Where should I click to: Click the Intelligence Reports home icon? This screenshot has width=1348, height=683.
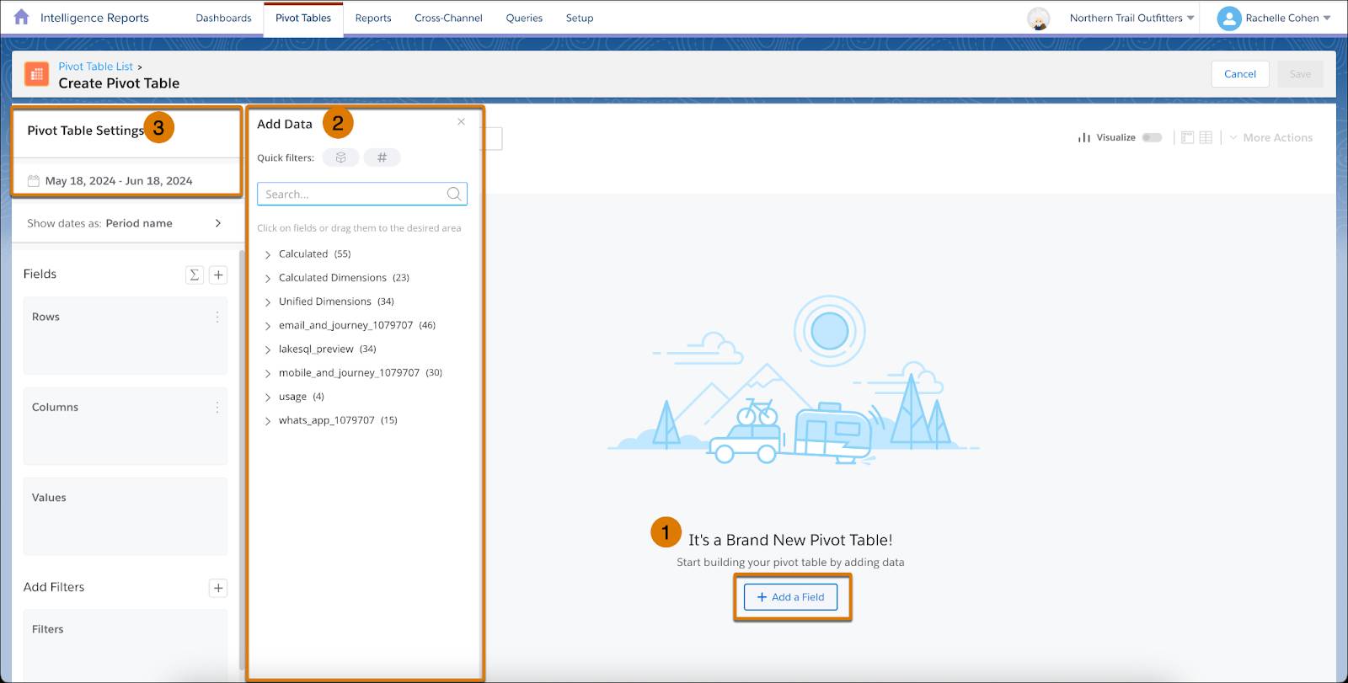(22, 17)
